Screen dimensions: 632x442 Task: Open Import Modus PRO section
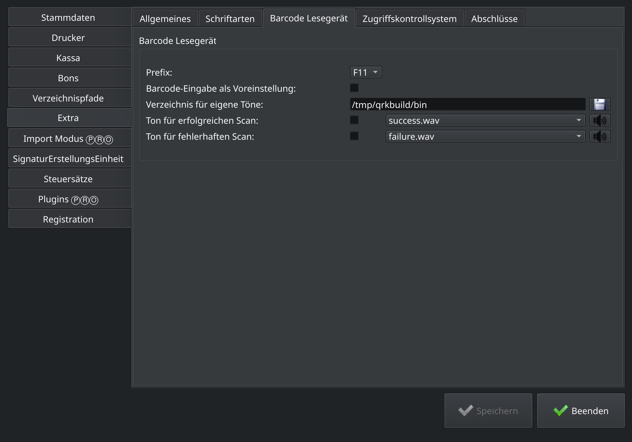pyautogui.click(x=70, y=139)
